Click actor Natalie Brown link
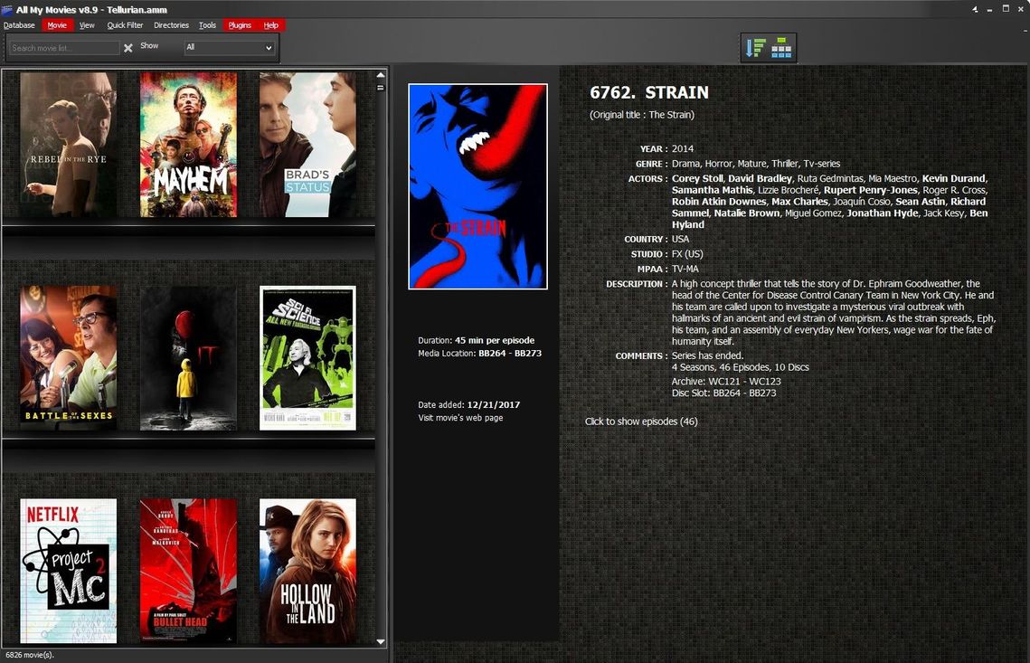The height and width of the screenshot is (663, 1030). 747,213
